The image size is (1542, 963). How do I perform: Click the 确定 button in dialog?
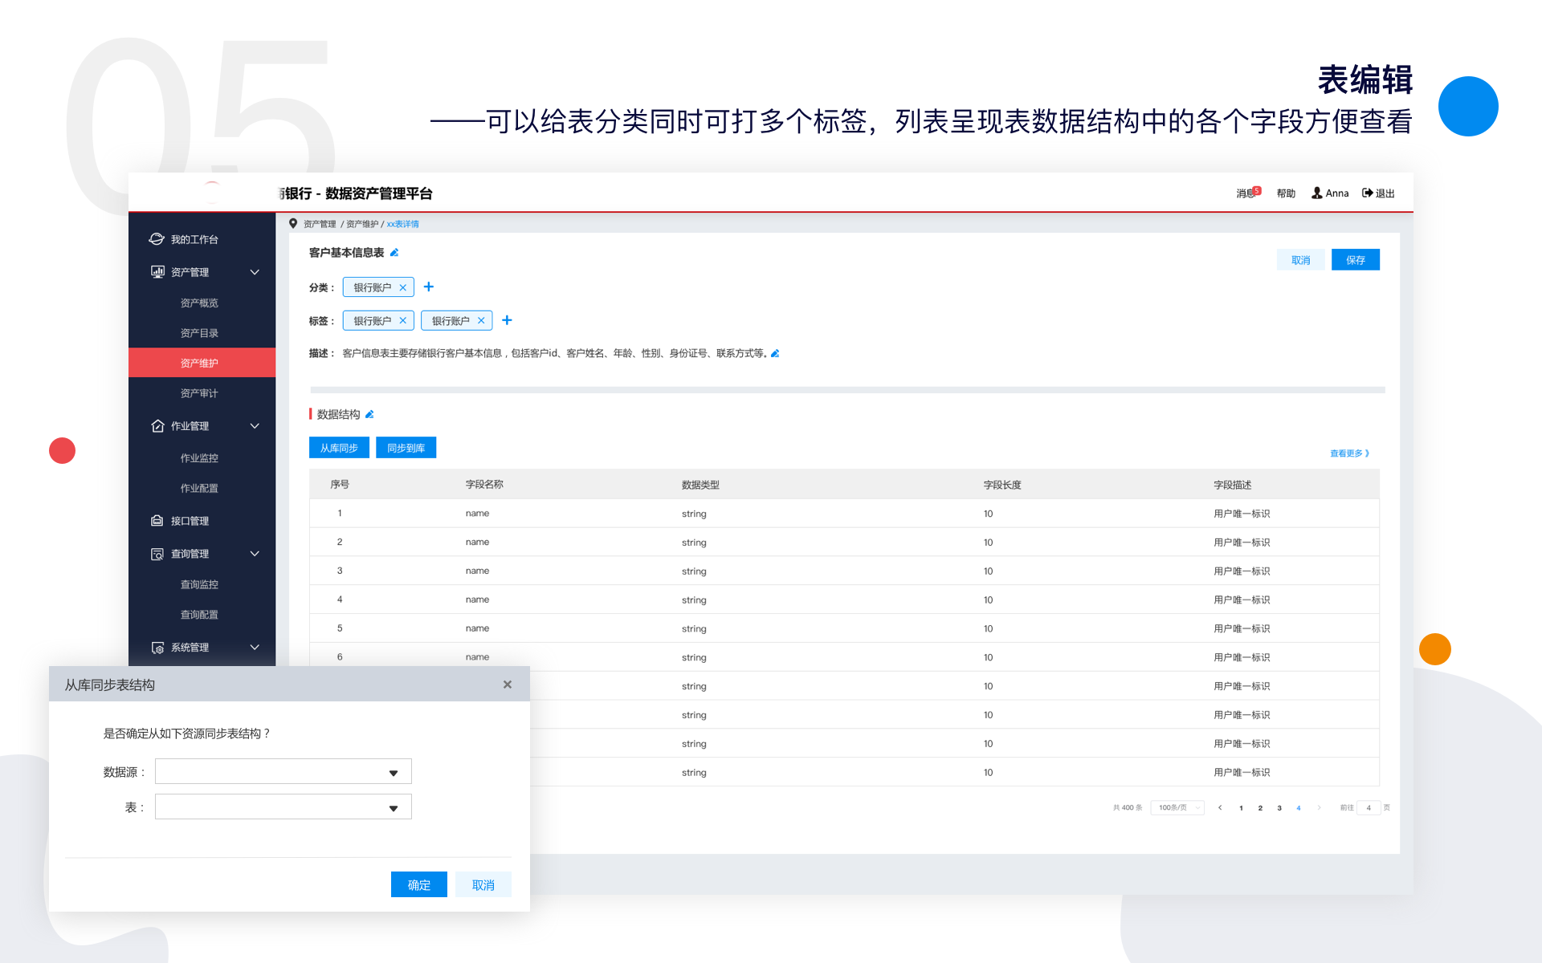[x=418, y=884]
